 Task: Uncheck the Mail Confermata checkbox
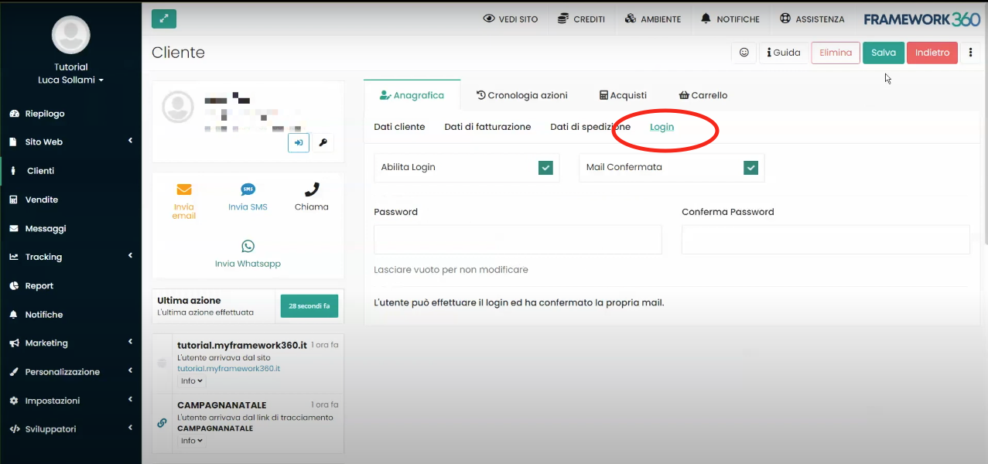[750, 166]
